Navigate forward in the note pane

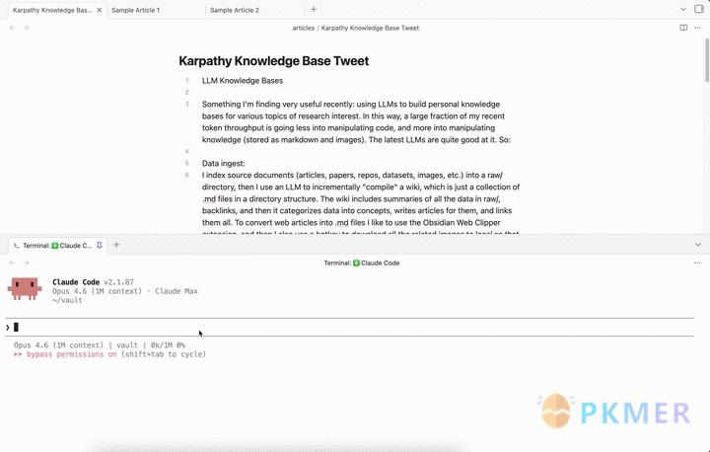click(27, 28)
